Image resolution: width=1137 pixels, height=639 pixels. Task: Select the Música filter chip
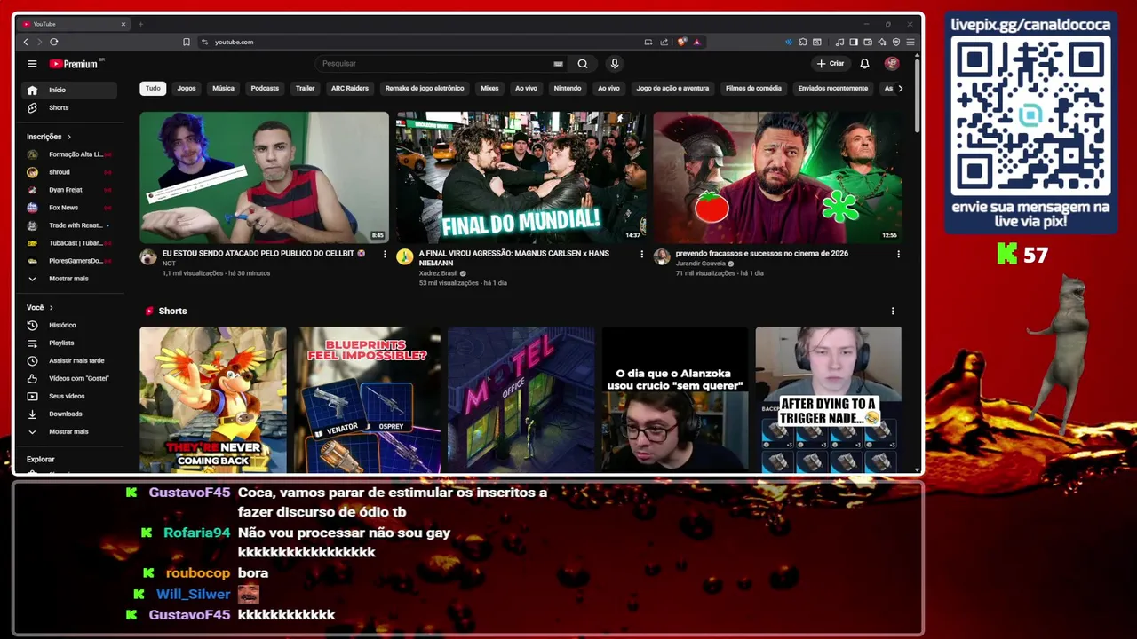tap(223, 88)
